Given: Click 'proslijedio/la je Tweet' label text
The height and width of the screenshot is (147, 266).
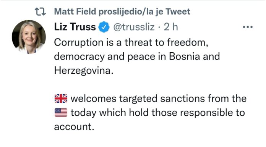Looking at the screenshot, I should [144, 12].
